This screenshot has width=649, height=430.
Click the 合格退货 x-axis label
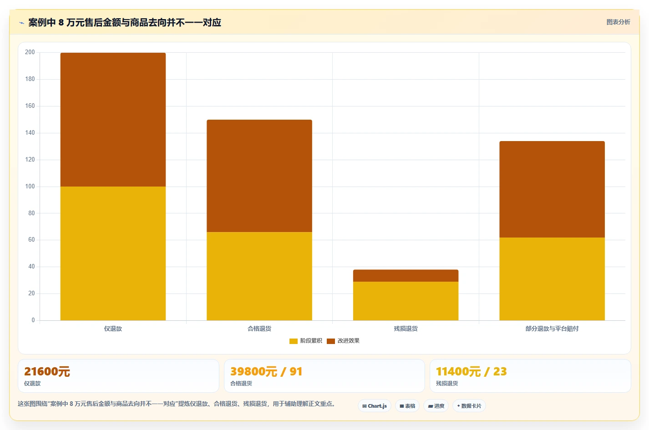click(259, 329)
